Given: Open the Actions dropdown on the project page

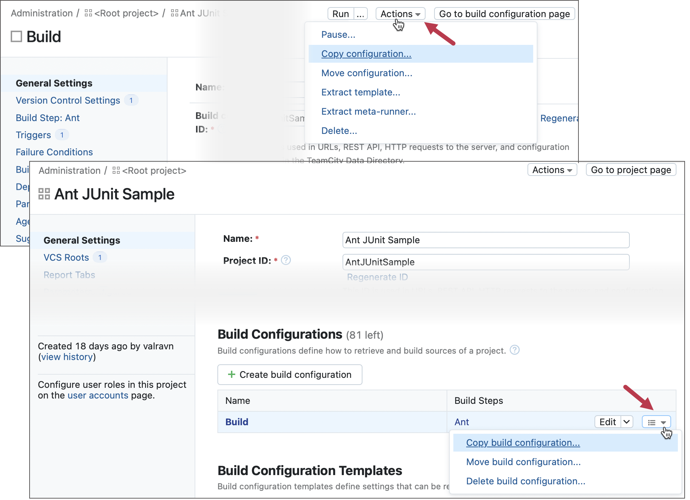Looking at the screenshot, I should (551, 170).
